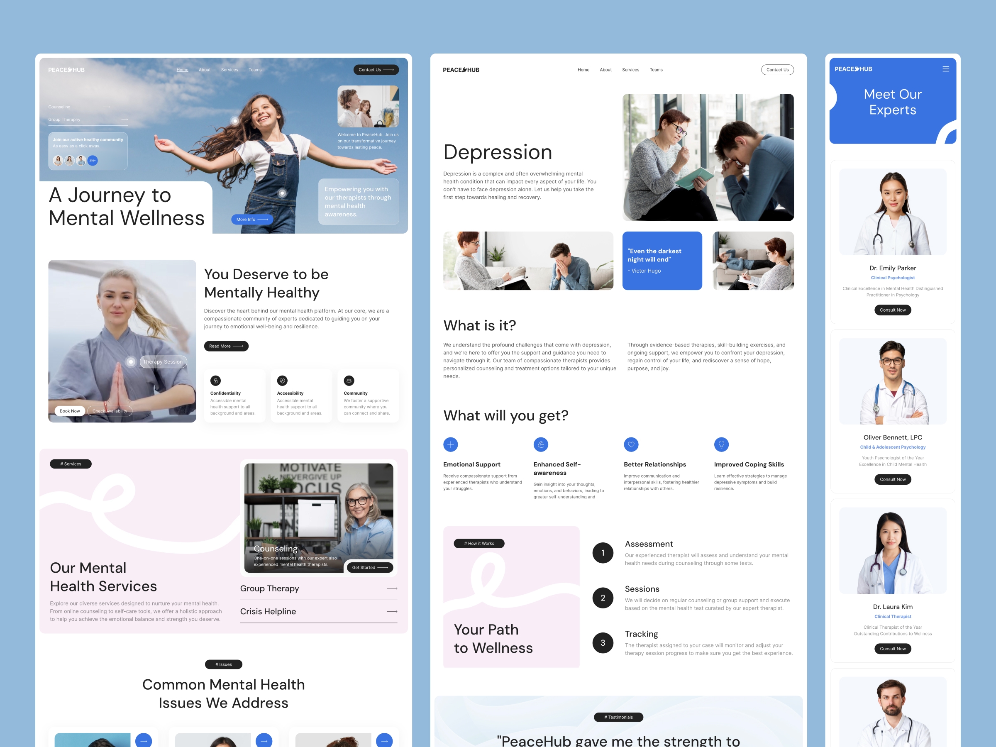996x747 pixels.
Task: Click Consult Now for Dr. Emily Parker
Action: 893,310
